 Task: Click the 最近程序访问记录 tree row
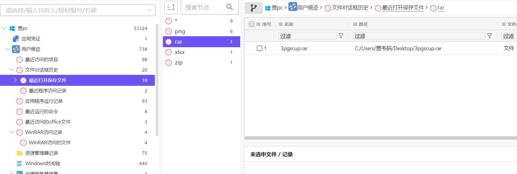[x=78, y=91]
